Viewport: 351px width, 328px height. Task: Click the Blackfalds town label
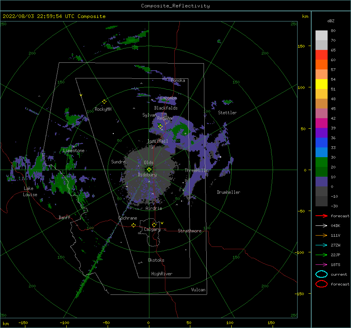tap(166, 108)
